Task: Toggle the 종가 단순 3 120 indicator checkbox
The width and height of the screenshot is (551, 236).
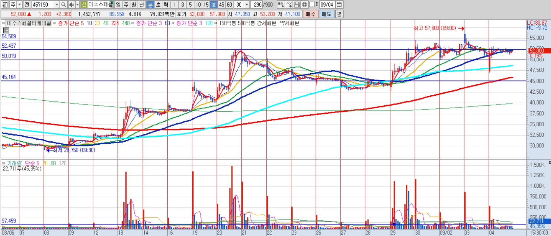Action: click(173, 23)
